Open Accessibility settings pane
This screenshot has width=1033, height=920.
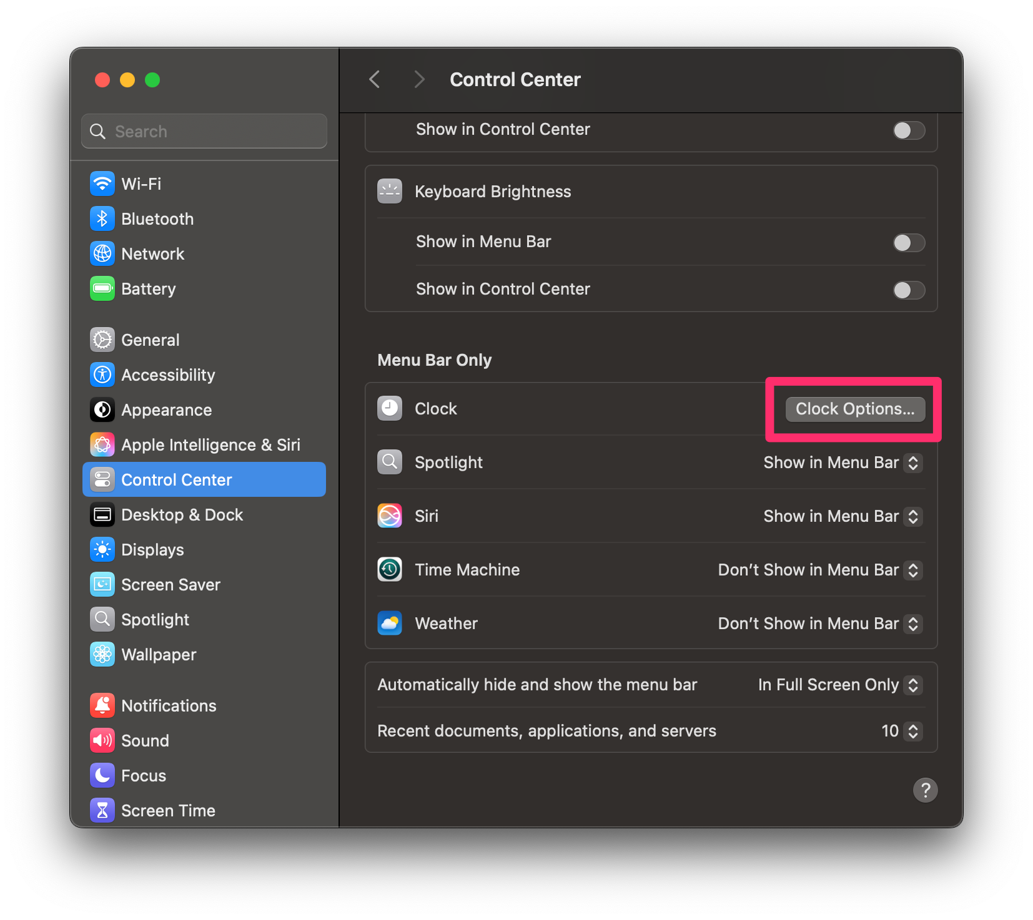click(204, 374)
